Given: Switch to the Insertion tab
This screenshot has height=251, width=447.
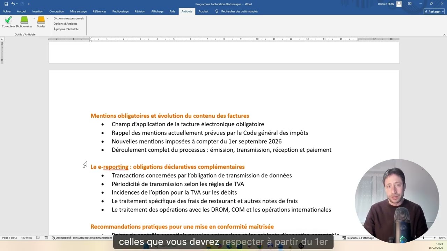Looking at the screenshot, I should [x=38, y=11].
